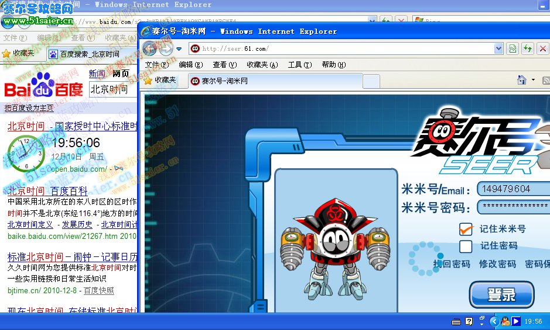The width and height of the screenshot is (550, 330).
Task: Open 文件(F) menu in Baidu window
Action: [15, 38]
